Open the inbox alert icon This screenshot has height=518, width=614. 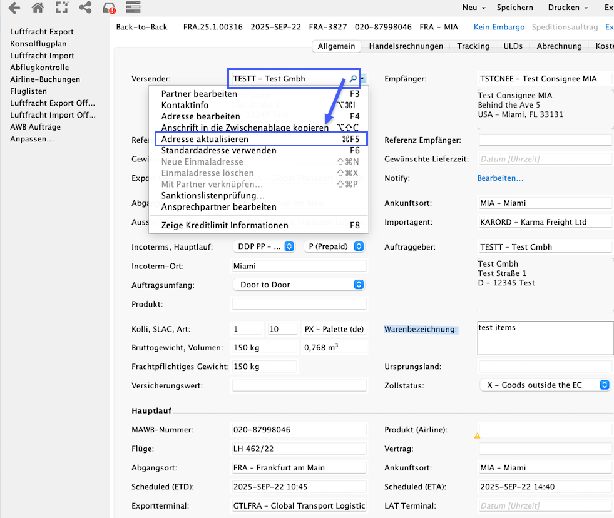pyautogui.click(x=109, y=8)
